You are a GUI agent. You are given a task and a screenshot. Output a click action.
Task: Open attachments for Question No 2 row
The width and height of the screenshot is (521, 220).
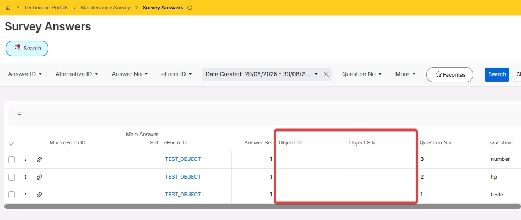pos(39,177)
